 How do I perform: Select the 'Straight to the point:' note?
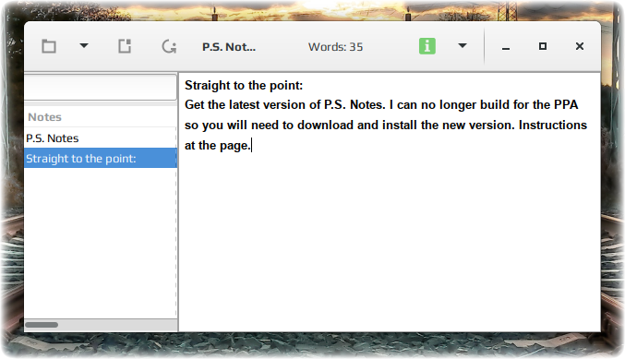[x=101, y=158]
